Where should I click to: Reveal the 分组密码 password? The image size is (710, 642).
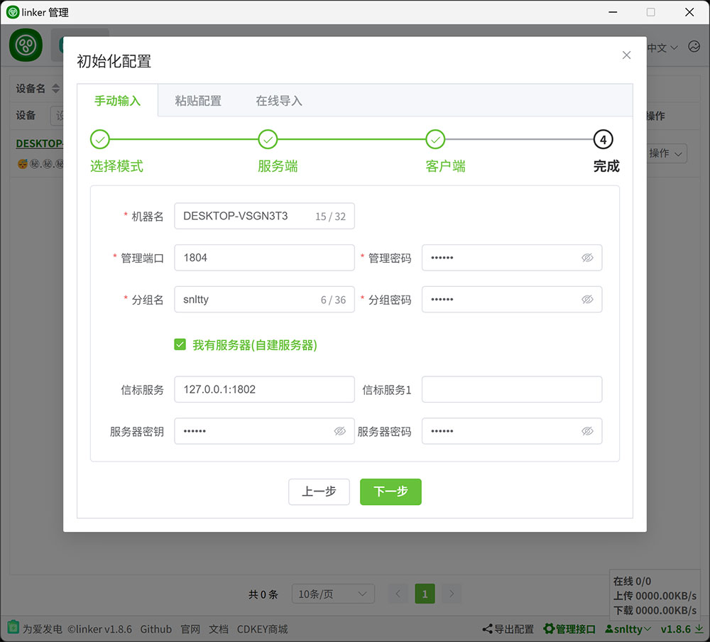pos(587,300)
